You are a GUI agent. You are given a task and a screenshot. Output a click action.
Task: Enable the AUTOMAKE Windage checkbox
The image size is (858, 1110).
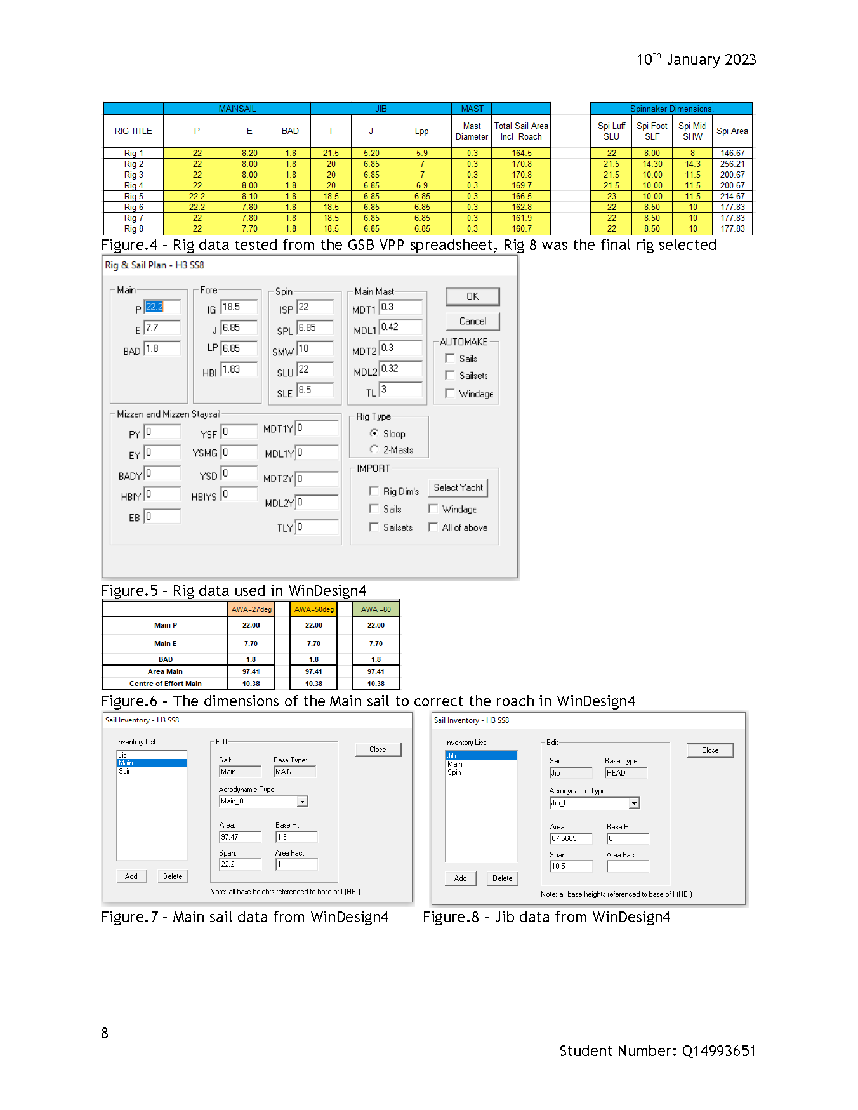tap(450, 393)
